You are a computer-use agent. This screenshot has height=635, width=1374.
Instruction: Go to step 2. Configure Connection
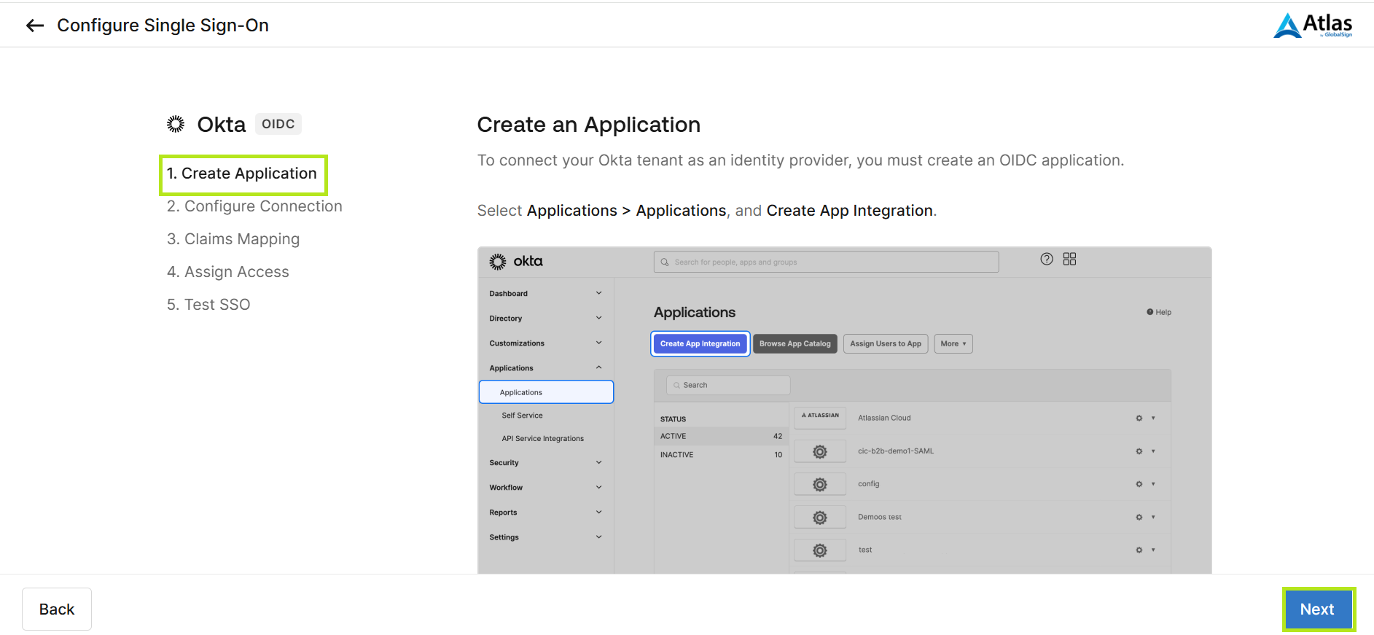pyautogui.click(x=254, y=206)
